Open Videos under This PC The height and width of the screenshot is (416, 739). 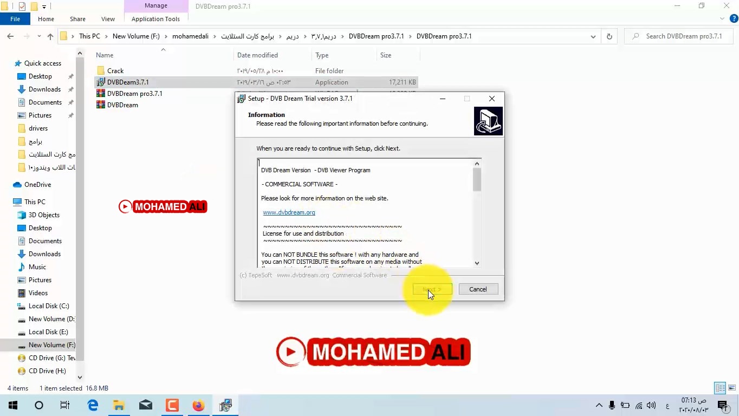[x=38, y=293]
